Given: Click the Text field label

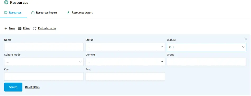Looking at the screenshot, I should tap(88, 69).
